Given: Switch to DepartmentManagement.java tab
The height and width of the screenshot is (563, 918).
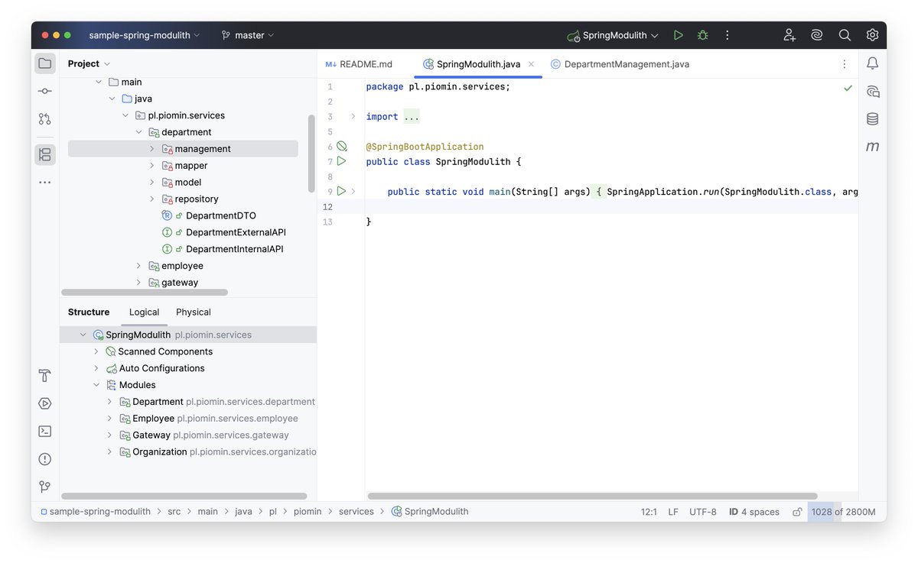Looking at the screenshot, I should pyautogui.click(x=620, y=64).
